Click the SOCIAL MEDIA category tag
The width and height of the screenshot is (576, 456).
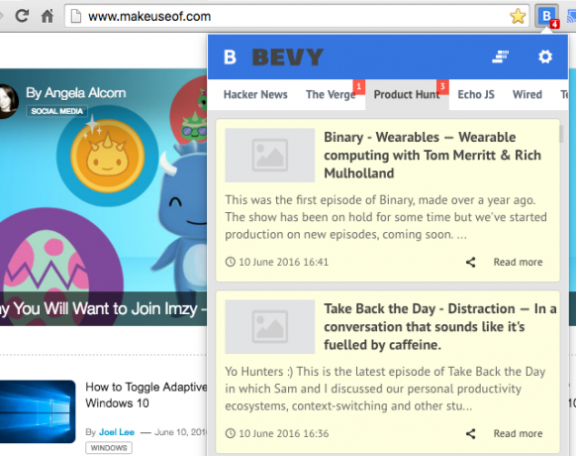(x=57, y=111)
